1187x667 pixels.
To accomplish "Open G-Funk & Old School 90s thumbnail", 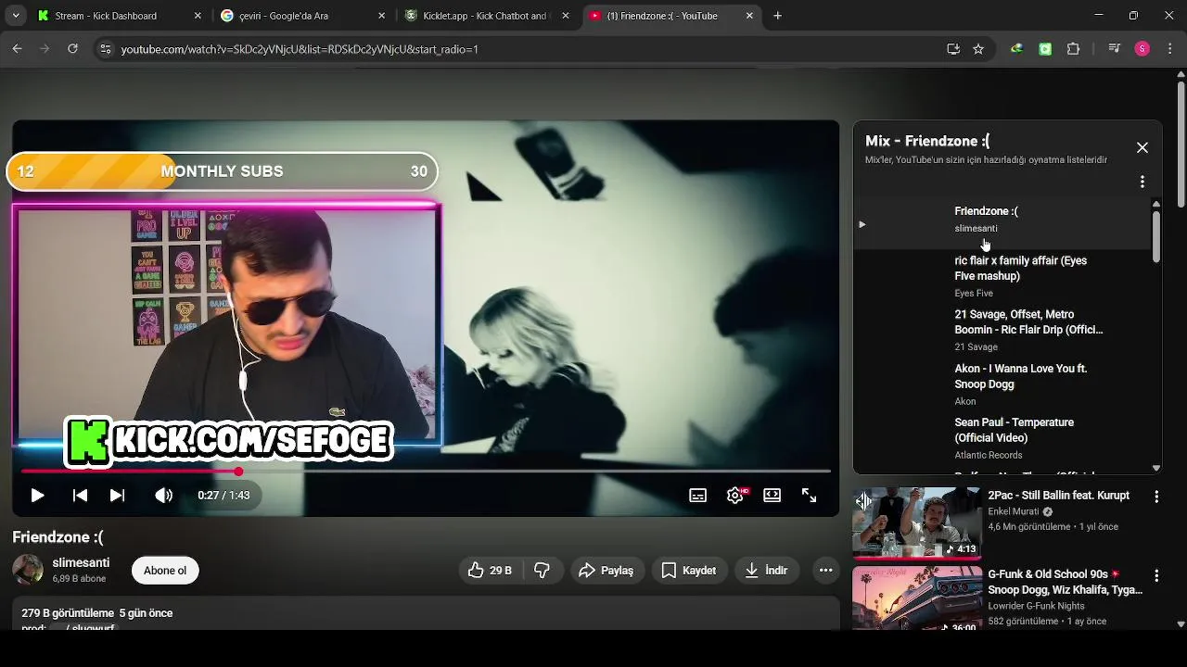I will pyautogui.click(x=916, y=598).
